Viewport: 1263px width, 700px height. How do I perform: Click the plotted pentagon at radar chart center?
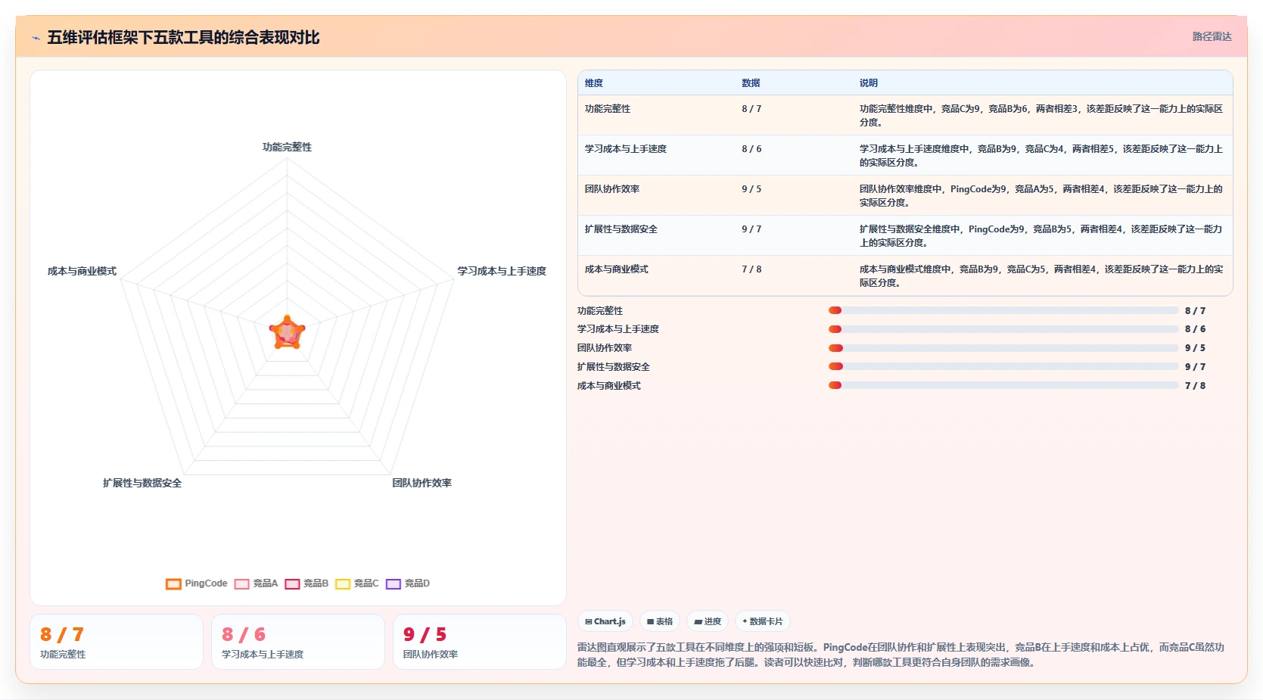point(287,333)
